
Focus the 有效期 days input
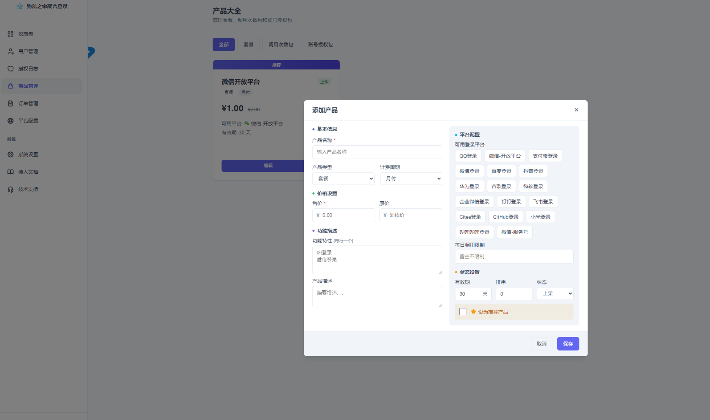[473, 294]
